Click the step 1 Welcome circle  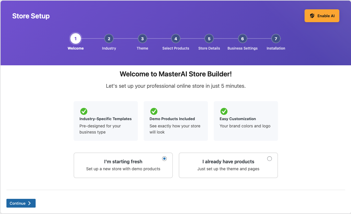pos(76,38)
